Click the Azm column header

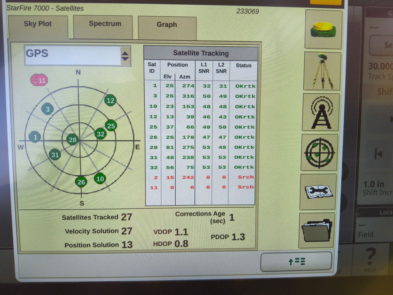[x=185, y=77]
